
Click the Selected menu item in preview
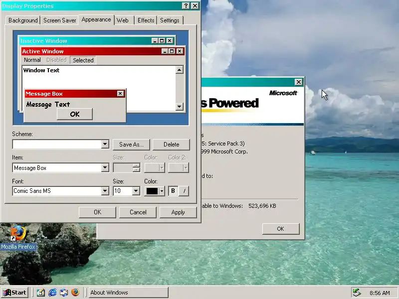83,60
